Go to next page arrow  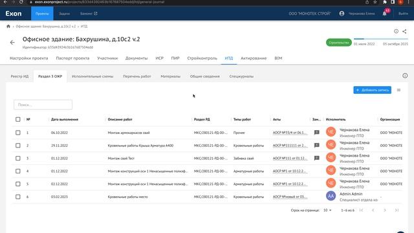(385, 210)
